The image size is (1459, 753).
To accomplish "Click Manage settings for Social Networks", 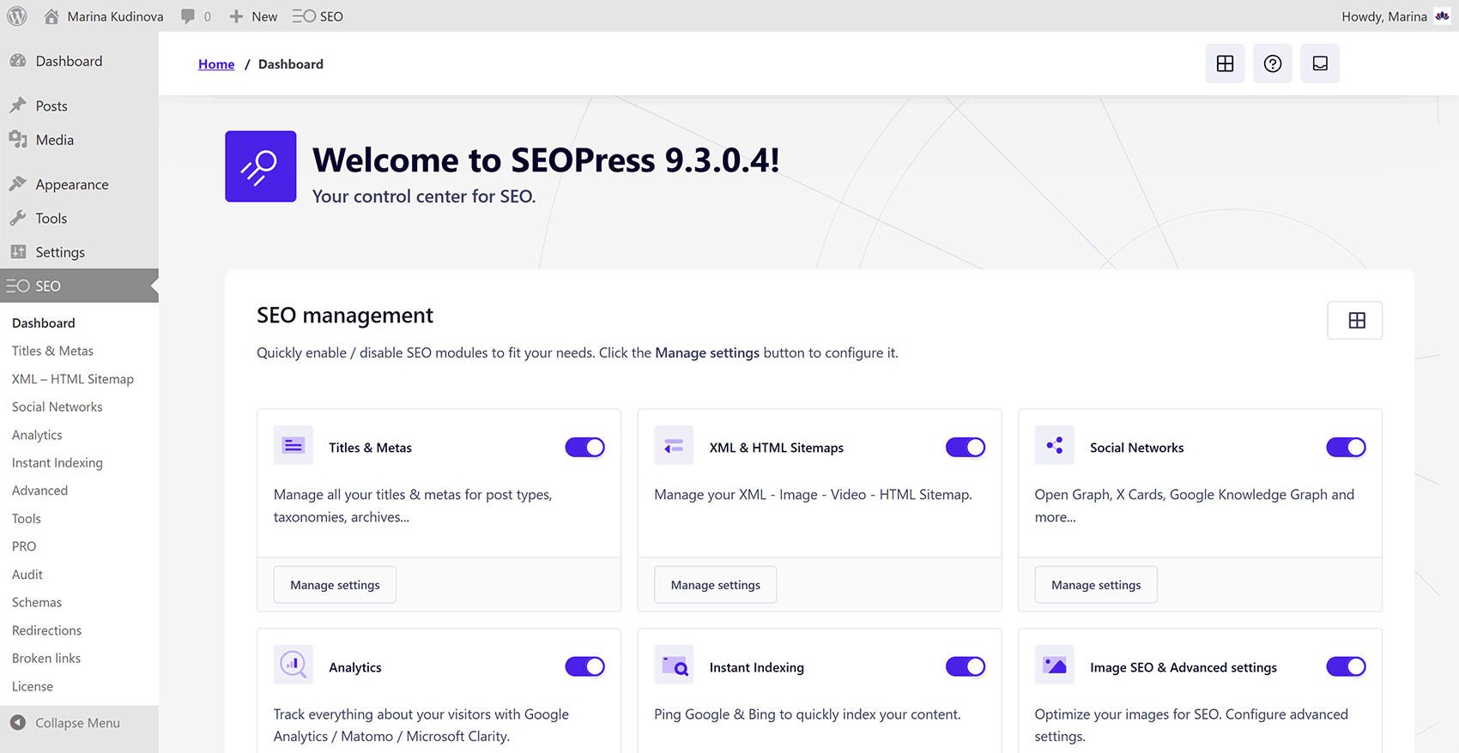I will point(1096,585).
